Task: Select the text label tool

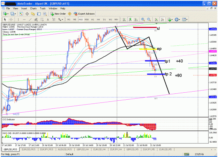Action: 54,20
